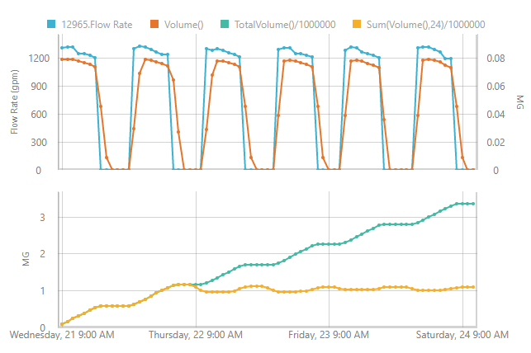Click the Friday, 23 9:00 AM axis label
The width and height of the screenshot is (531, 353).
point(329,335)
